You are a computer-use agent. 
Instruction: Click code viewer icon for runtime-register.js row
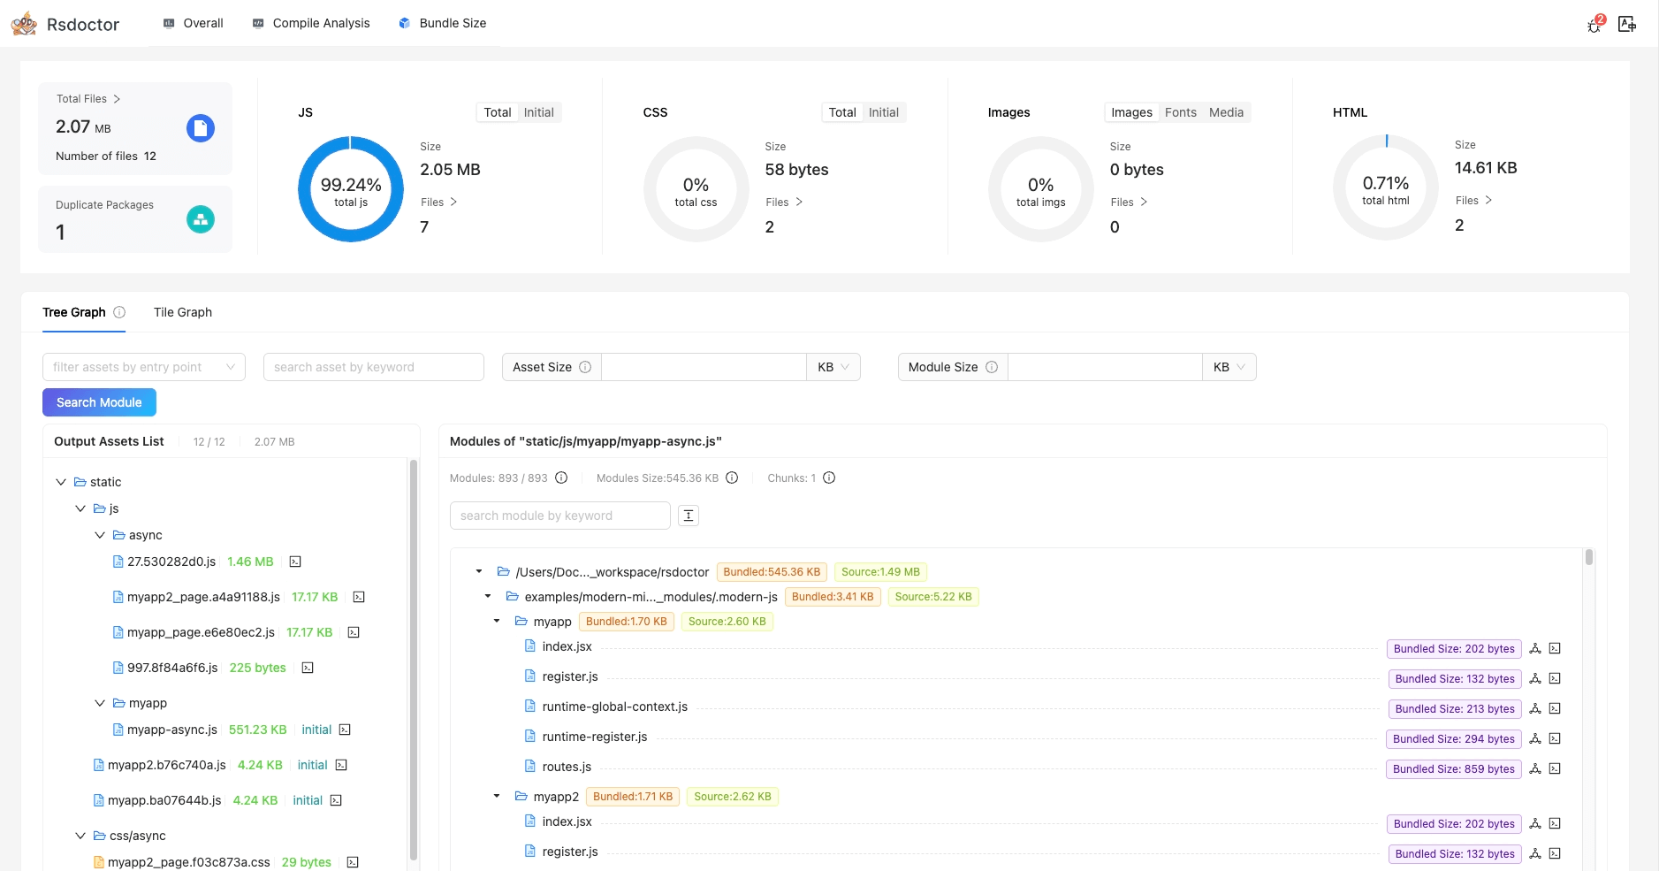click(1555, 738)
